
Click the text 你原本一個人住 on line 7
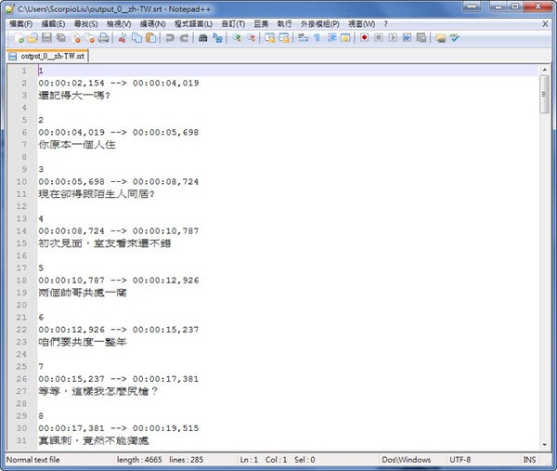click(x=77, y=145)
